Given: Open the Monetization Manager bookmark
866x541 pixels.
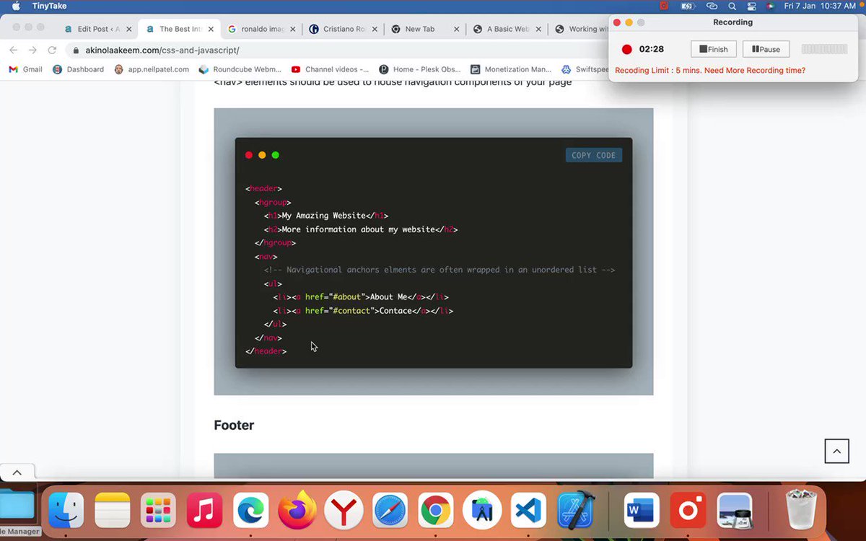Looking at the screenshot, I should (511, 69).
